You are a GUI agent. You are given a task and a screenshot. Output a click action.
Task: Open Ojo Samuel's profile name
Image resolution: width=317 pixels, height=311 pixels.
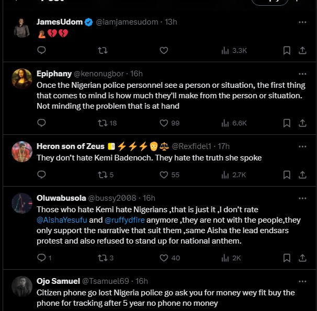click(58, 281)
